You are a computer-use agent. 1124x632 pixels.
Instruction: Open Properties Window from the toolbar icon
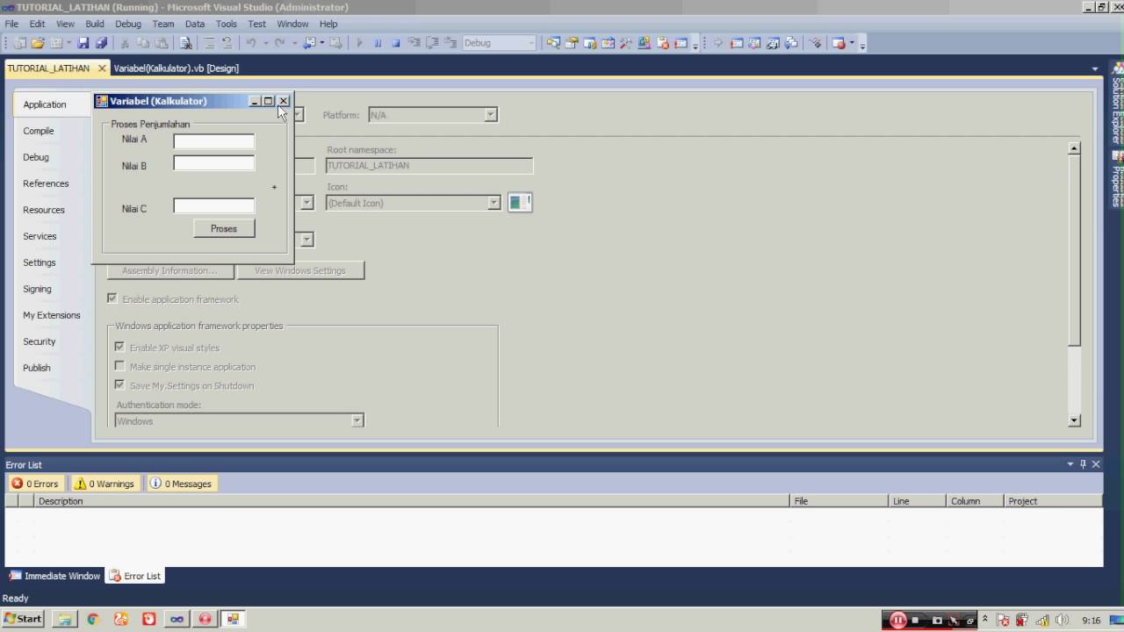pos(572,43)
